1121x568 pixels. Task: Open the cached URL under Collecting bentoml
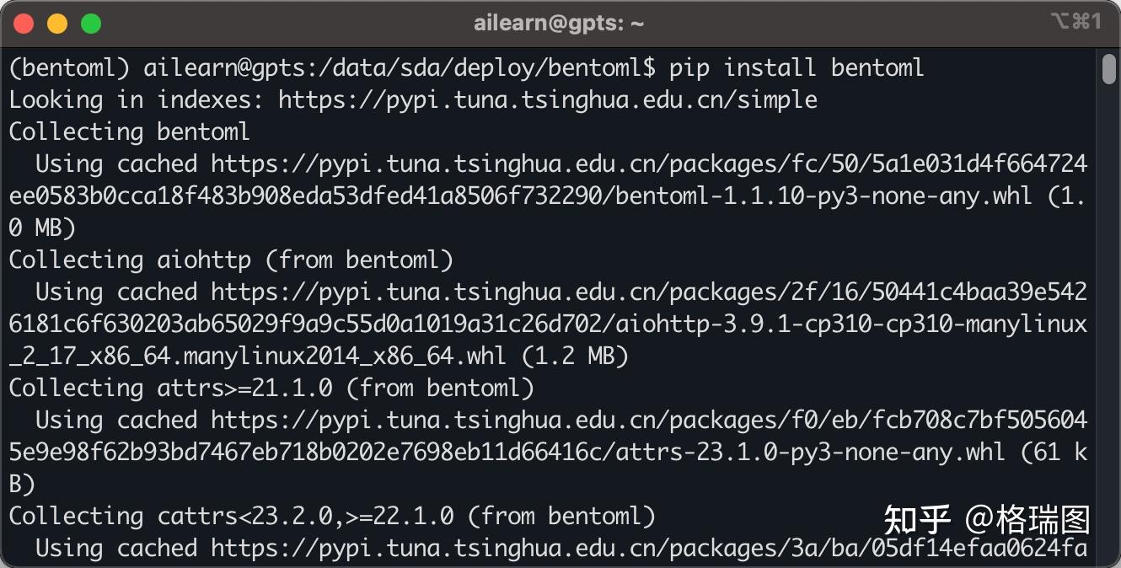[649, 163]
